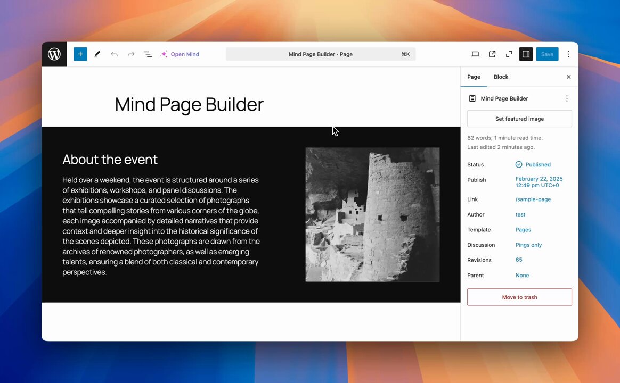Select the Tools pencil icon

[x=97, y=54]
